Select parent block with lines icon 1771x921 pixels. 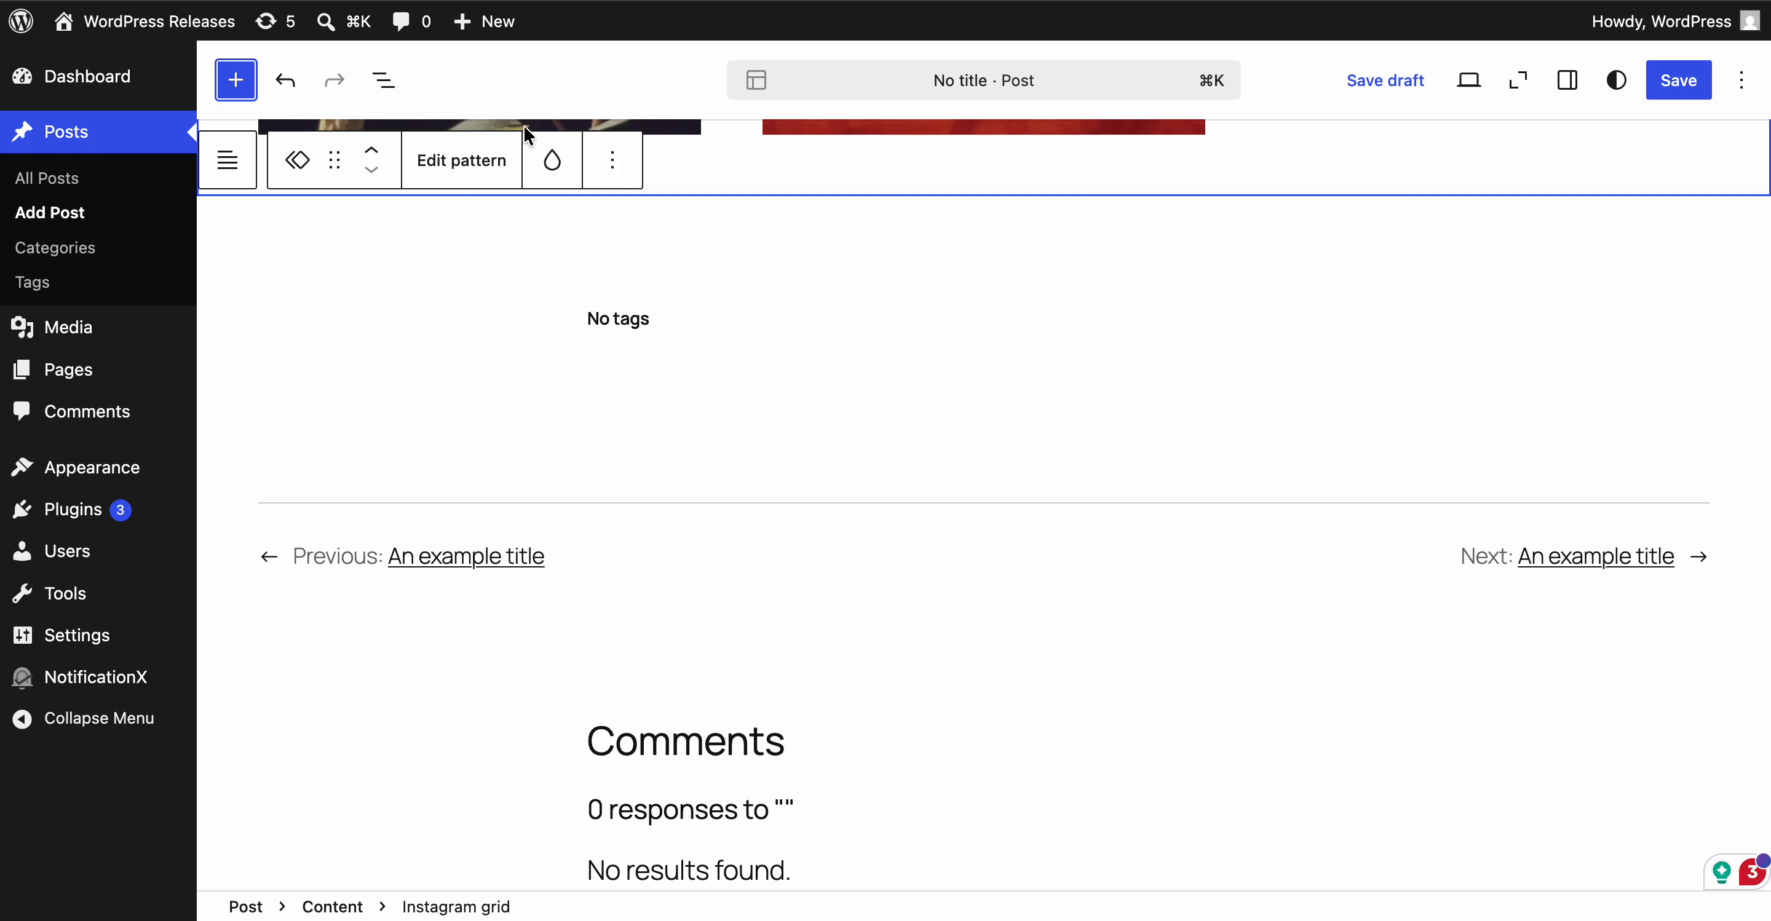pos(228,160)
